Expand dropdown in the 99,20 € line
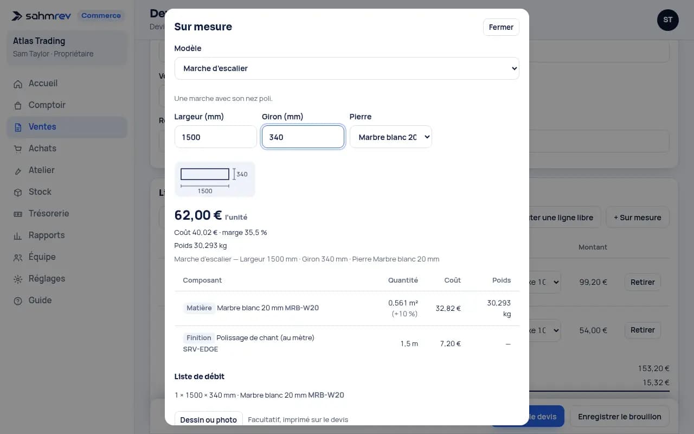The height and width of the screenshot is (434, 694). 545,282
